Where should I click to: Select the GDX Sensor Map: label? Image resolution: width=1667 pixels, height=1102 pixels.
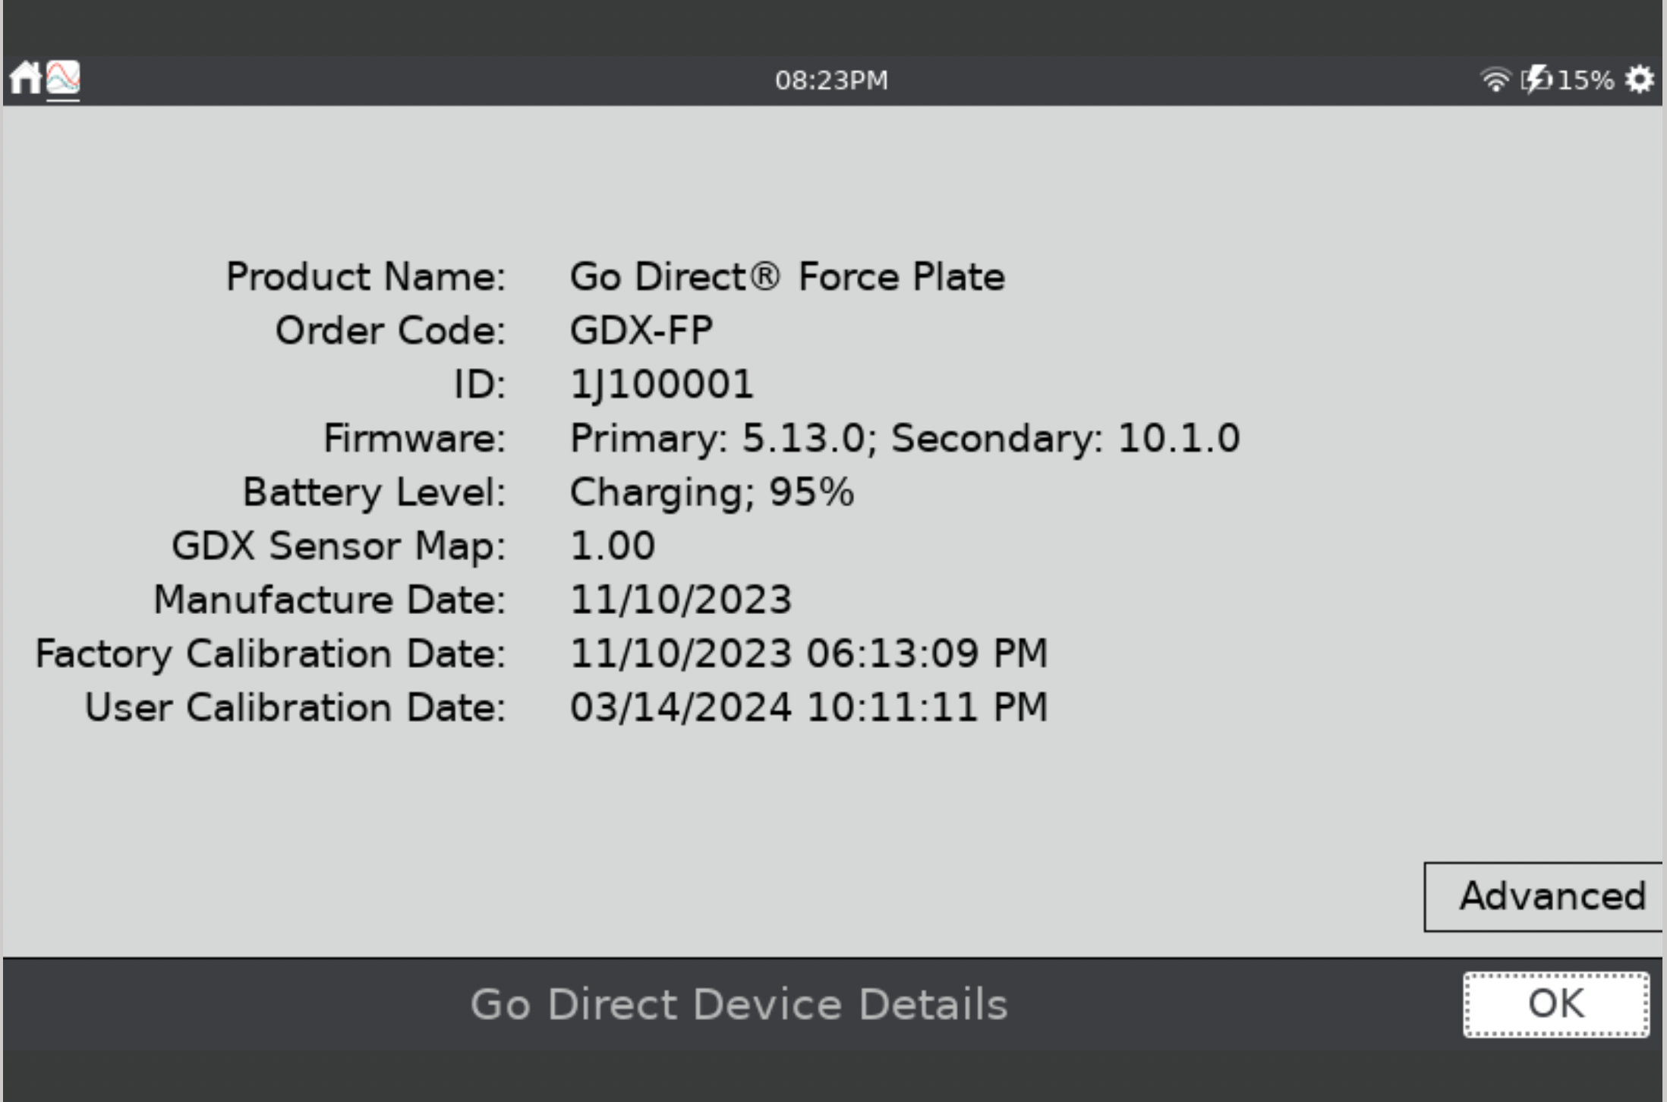[x=339, y=546]
